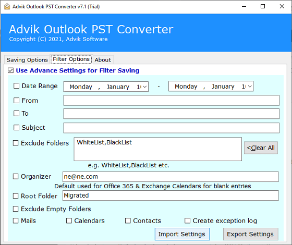Enable the Subject filter checkbox
The height and width of the screenshot is (245, 292).
(16, 128)
